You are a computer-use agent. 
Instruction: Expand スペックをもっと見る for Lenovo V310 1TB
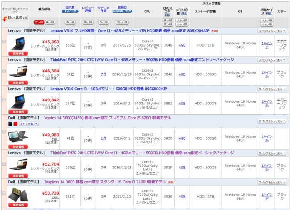[x=272, y=31]
